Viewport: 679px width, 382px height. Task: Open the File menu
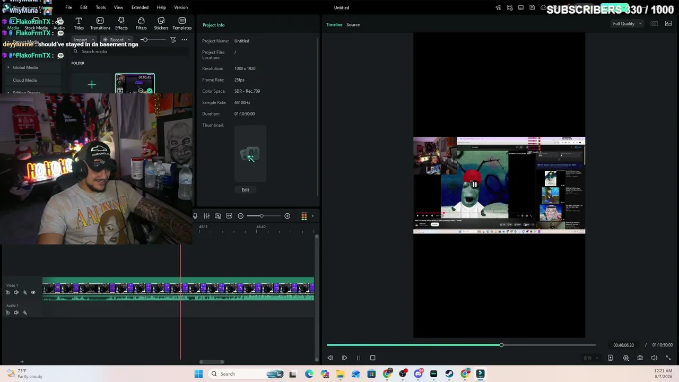point(68,7)
